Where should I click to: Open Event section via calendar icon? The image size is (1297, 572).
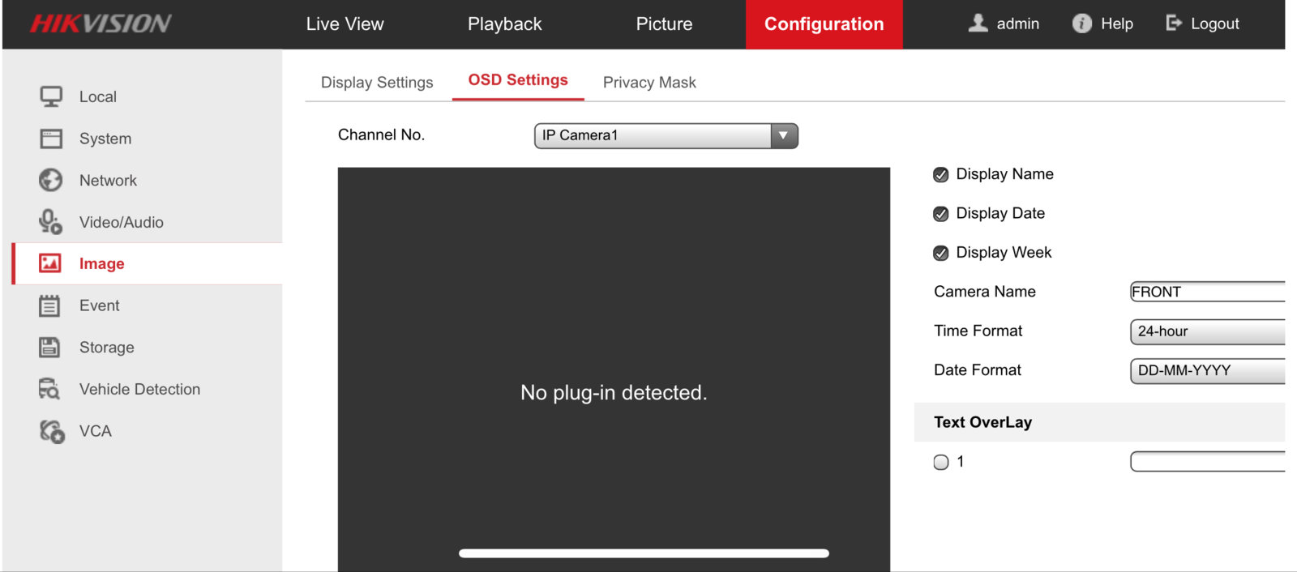pyautogui.click(x=49, y=305)
